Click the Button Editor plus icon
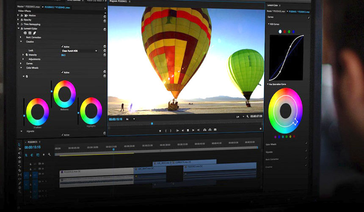Image resolution: width=364 pixels, height=212 pixels. [x=260, y=128]
